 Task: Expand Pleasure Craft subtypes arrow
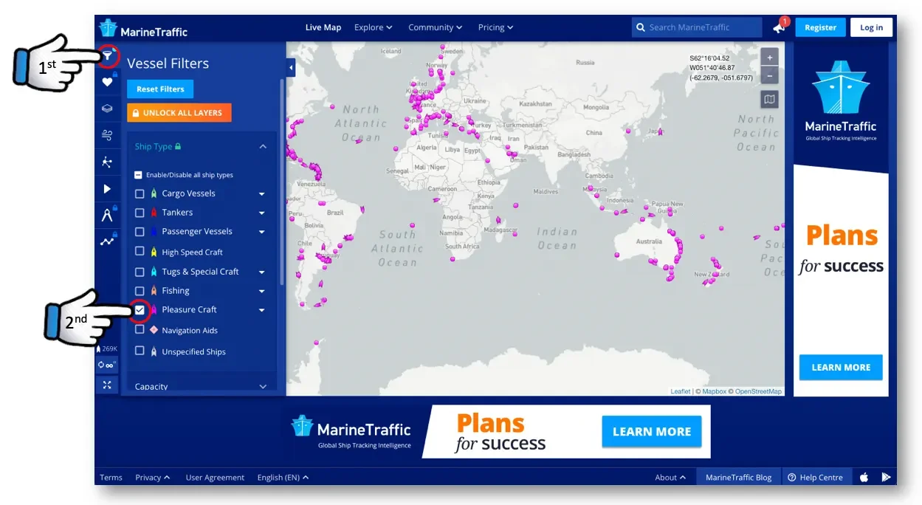click(x=261, y=310)
